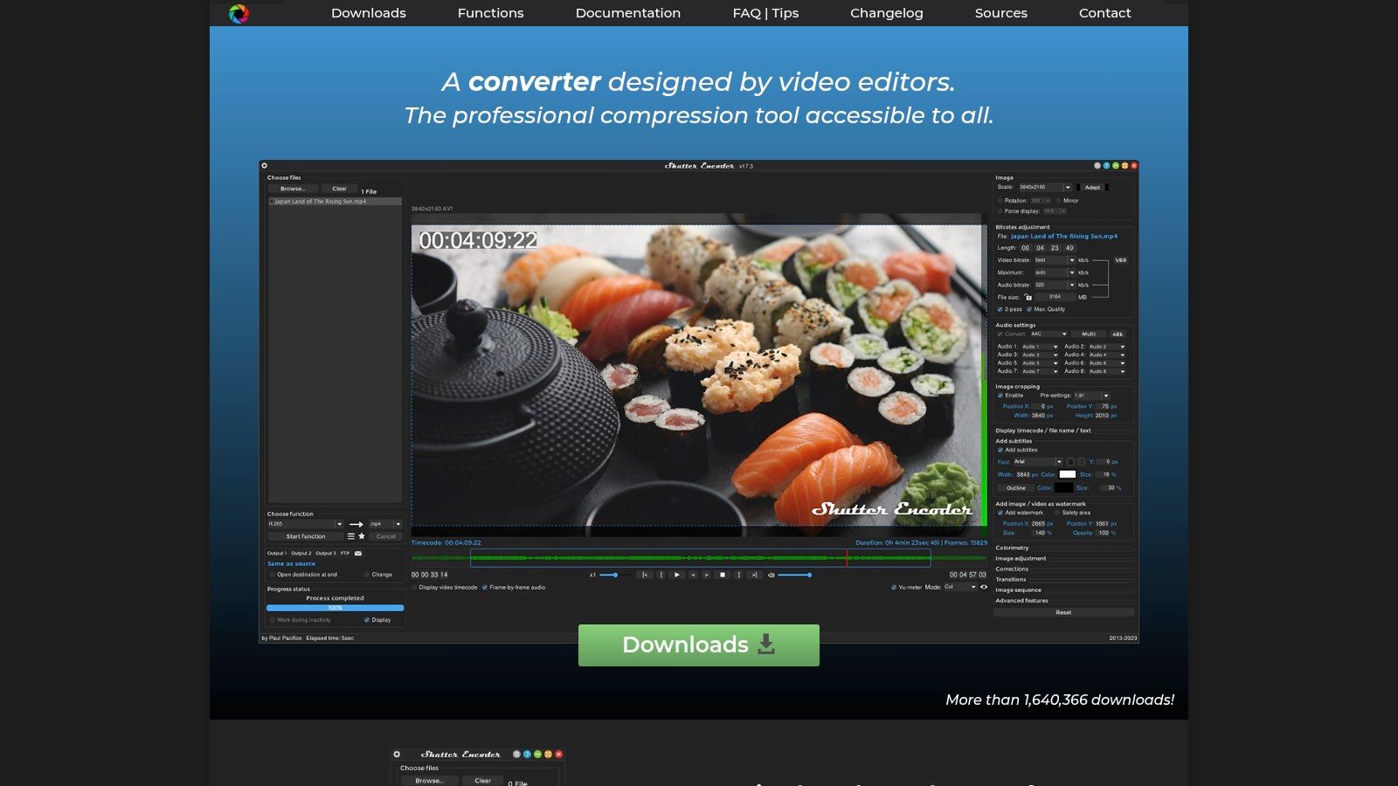This screenshot has height=786, width=1398.
Task: Set the in point with the [ button
Action: click(x=661, y=575)
